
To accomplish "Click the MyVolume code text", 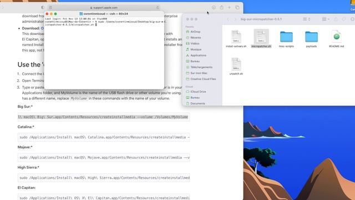I will pyautogui.click(x=79, y=98).
